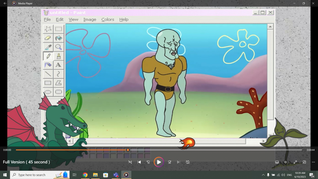Select the Magnifier tool in Paint

pos(59,47)
